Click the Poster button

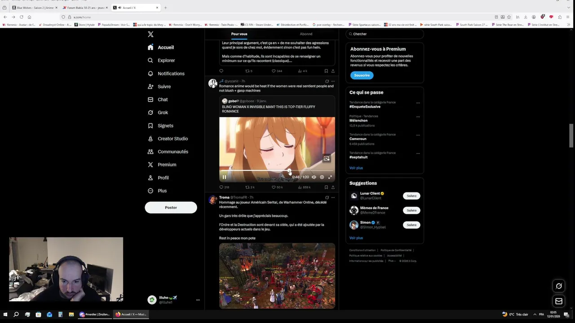(x=171, y=207)
